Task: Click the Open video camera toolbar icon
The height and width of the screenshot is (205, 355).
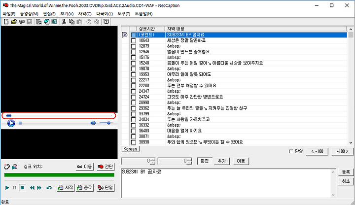Action: pos(22,22)
